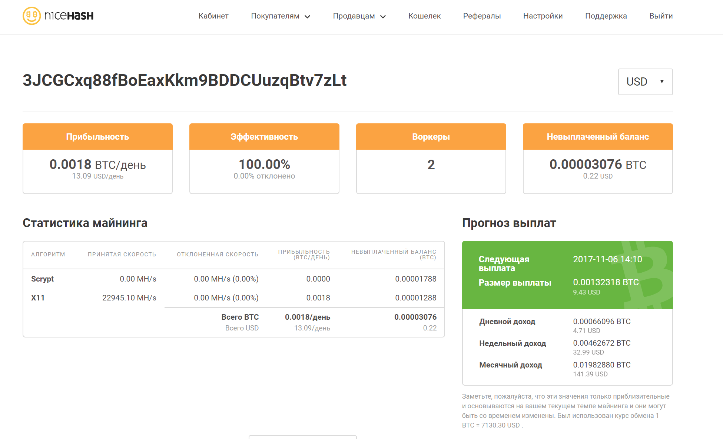Image resolution: width=723 pixels, height=439 pixels.
Task: Open Настройки in the top navigation
Action: coord(543,16)
